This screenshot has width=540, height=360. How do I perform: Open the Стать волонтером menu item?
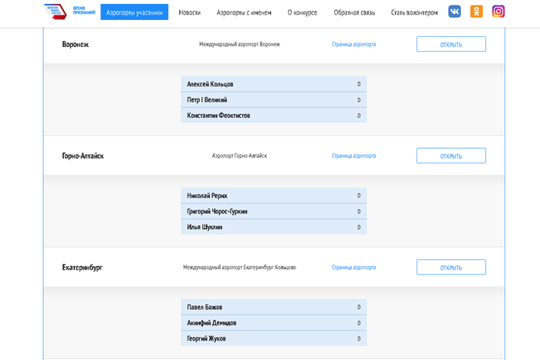pos(414,13)
